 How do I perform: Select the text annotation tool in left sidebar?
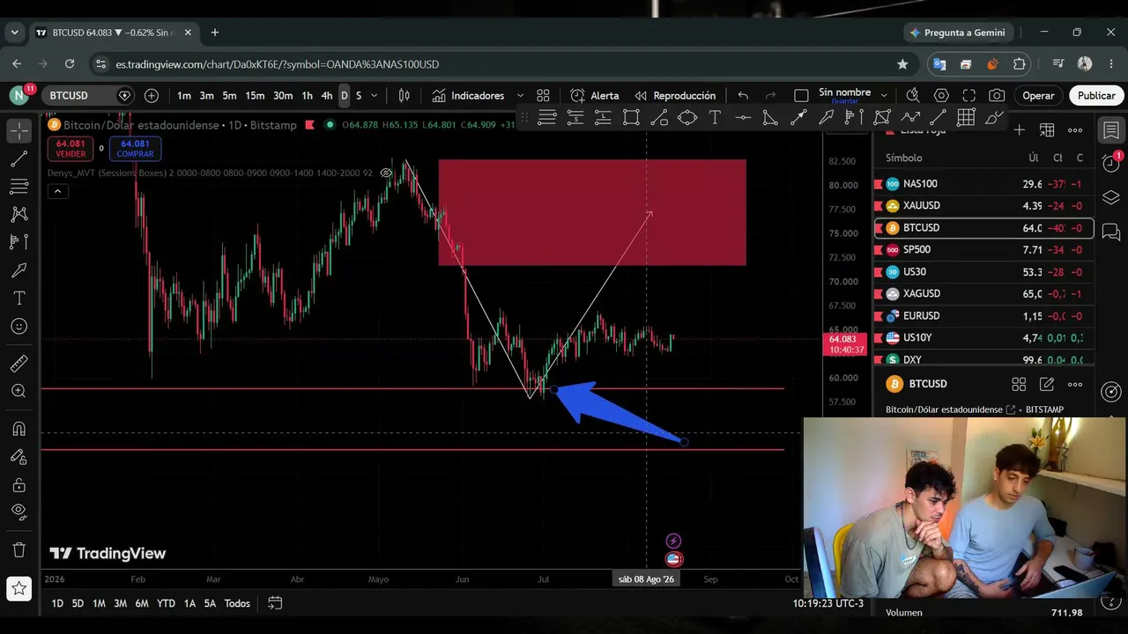(x=19, y=299)
